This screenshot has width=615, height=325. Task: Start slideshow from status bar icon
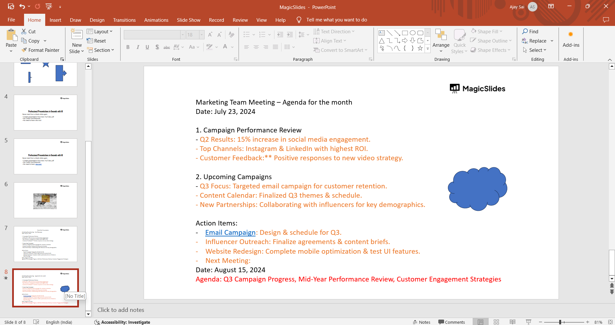[528, 322]
